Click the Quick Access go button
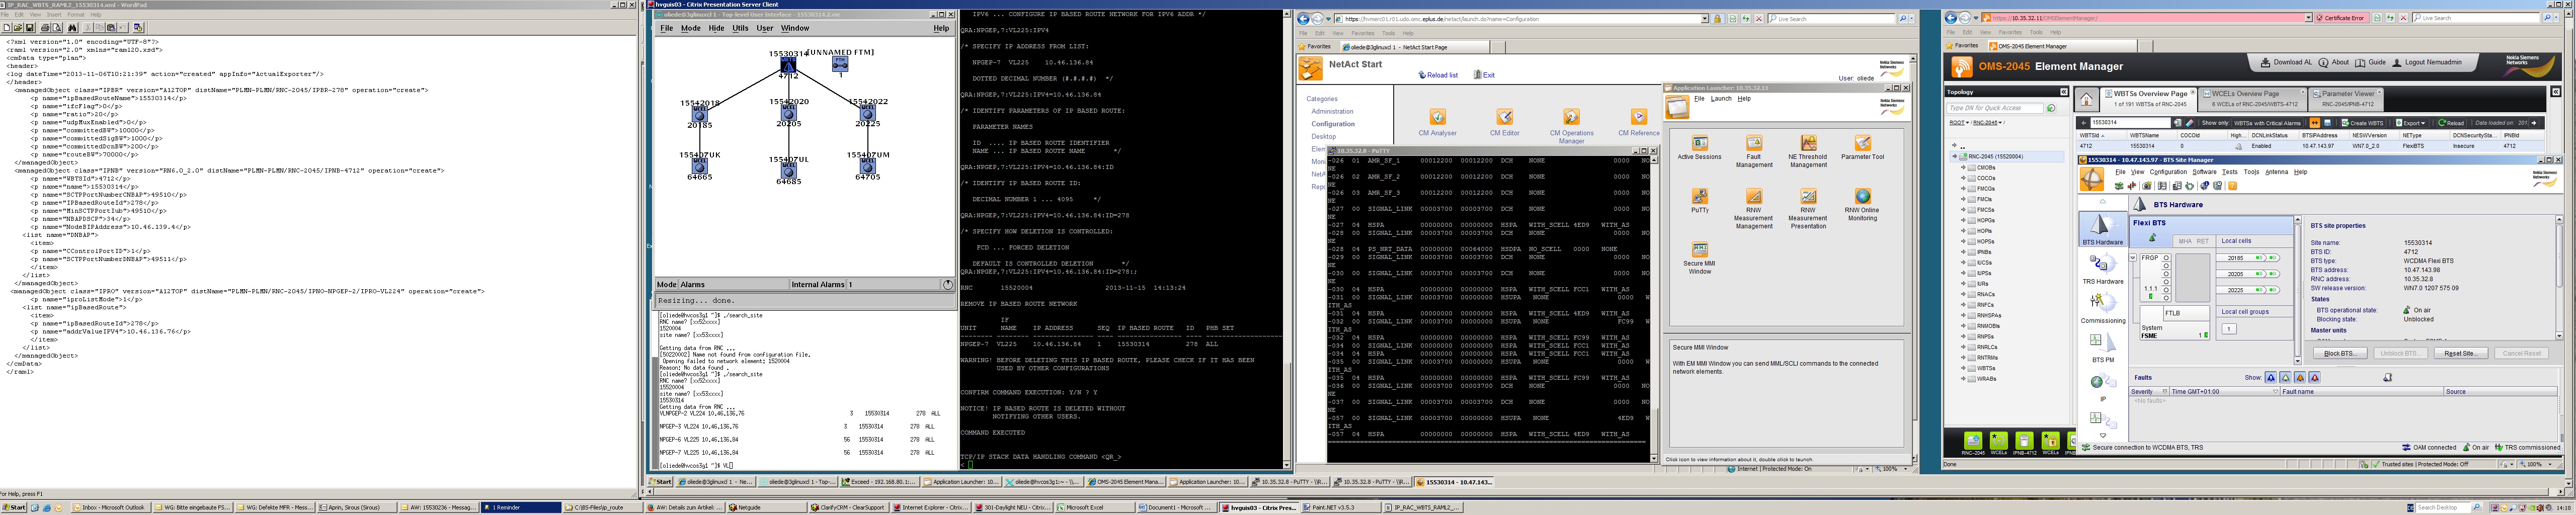Image resolution: width=2576 pixels, height=515 pixels. [2051, 107]
